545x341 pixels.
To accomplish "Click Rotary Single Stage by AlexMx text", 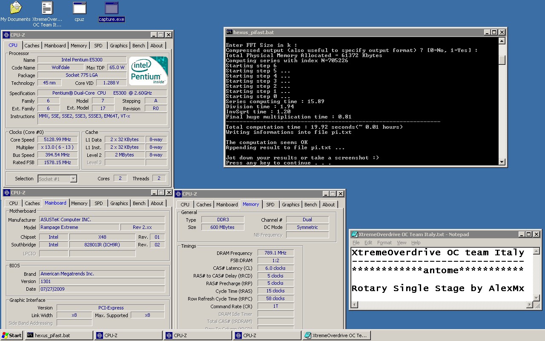I will tap(438, 288).
